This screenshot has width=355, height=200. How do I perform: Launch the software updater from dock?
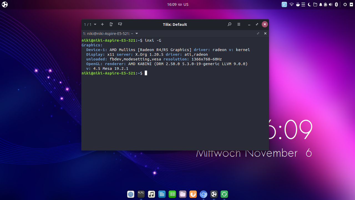pyautogui.click(x=224, y=194)
